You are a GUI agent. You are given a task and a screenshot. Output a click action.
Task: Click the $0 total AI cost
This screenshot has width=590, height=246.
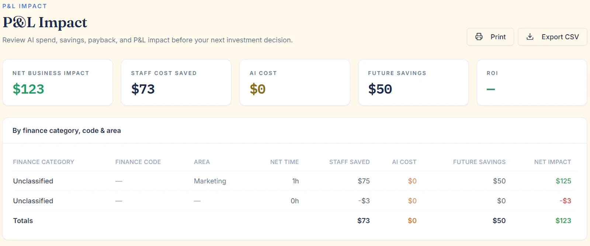[412, 221]
